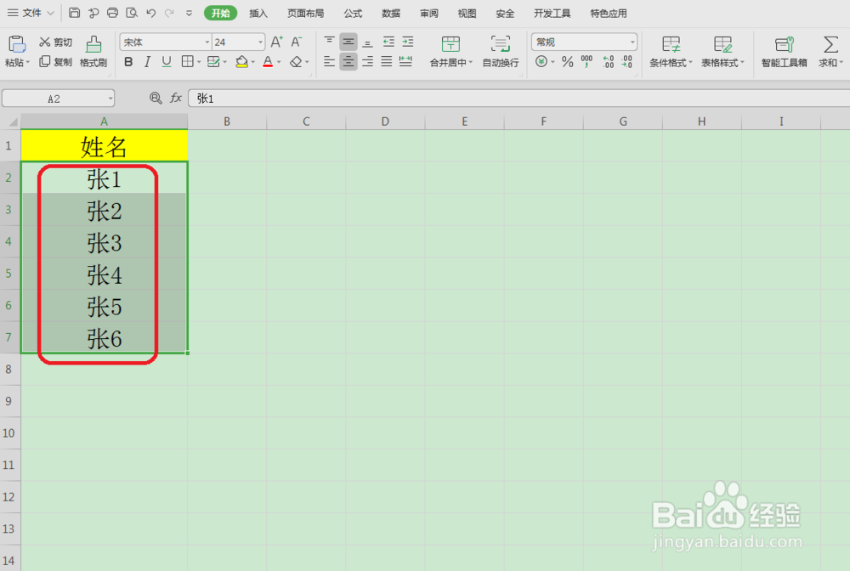
Task: Switch to the 数据 tab
Action: pyautogui.click(x=391, y=13)
